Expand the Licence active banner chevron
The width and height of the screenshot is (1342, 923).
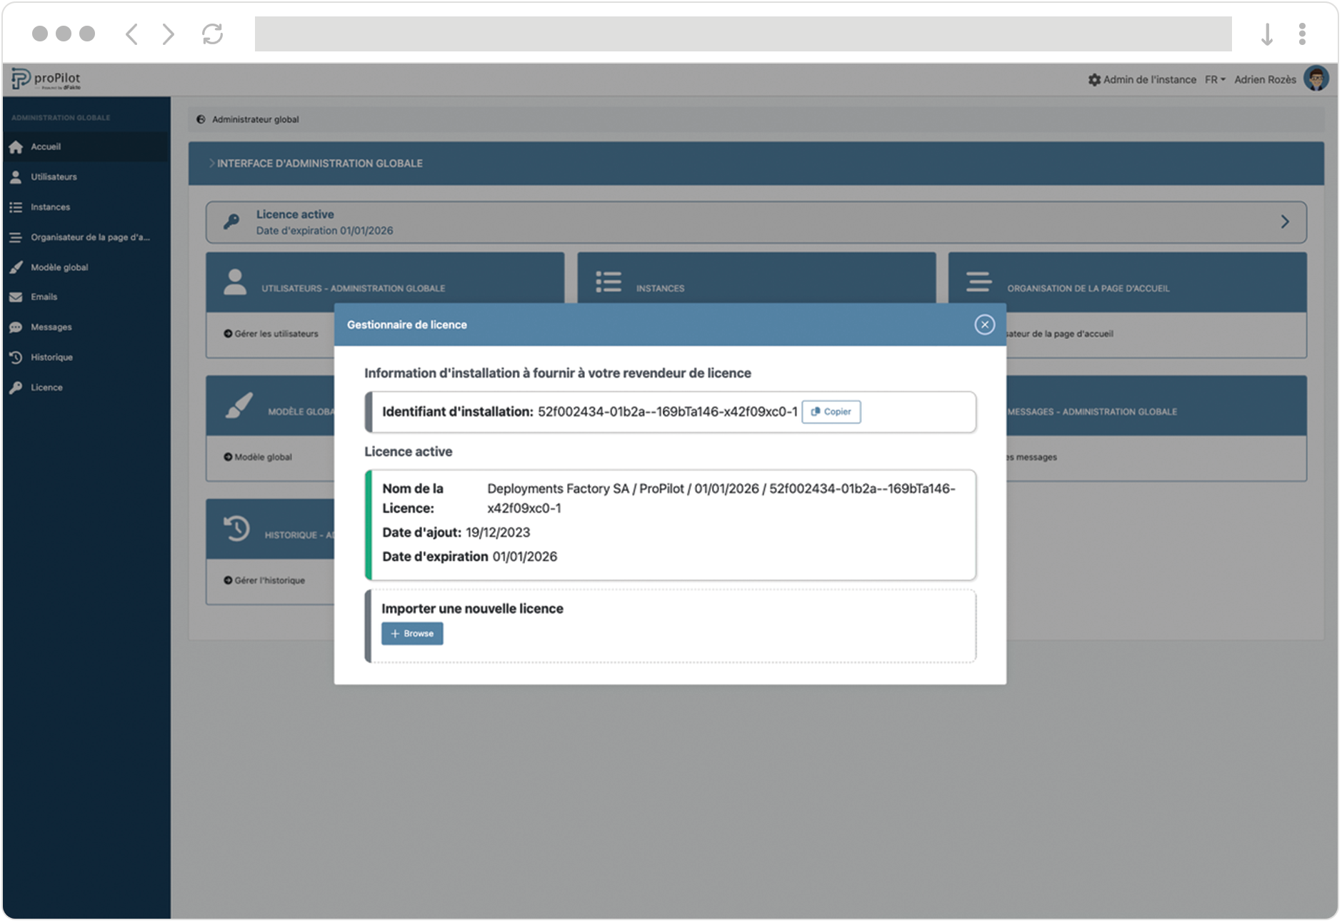point(1284,222)
